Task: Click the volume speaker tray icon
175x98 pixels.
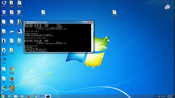Action: point(164,96)
